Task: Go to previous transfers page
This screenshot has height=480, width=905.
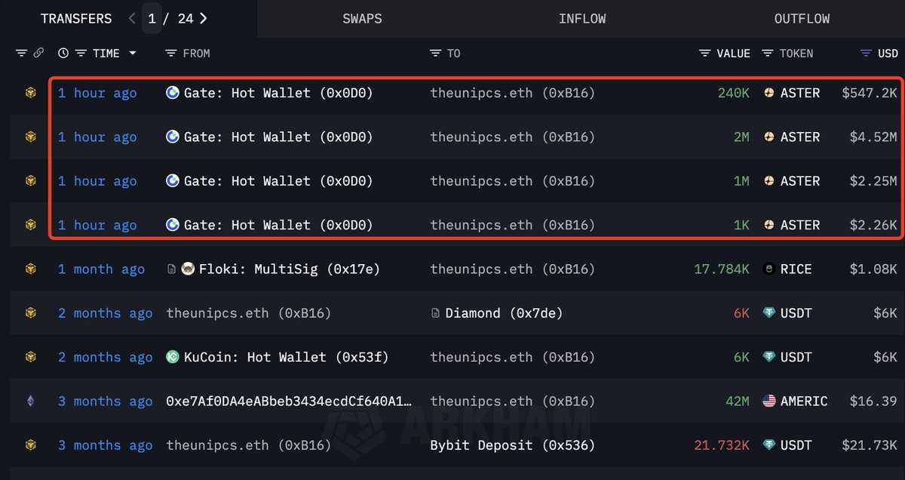Action: coord(132,19)
